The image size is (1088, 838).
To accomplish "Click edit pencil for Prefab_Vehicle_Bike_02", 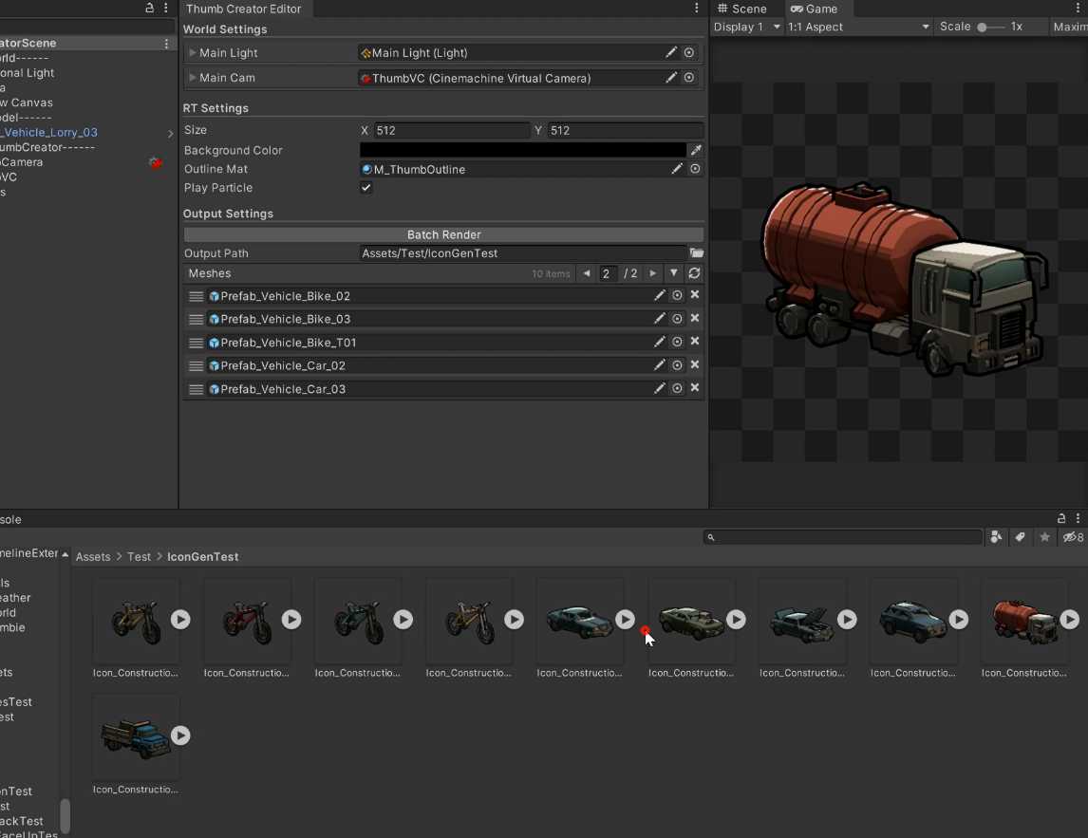I will [x=659, y=296].
